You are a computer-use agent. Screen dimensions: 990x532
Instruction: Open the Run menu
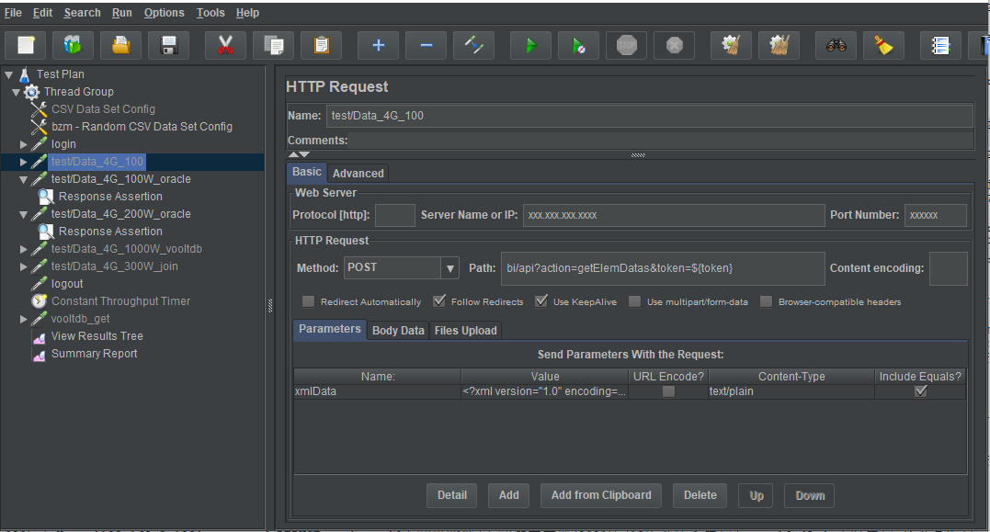tap(122, 13)
